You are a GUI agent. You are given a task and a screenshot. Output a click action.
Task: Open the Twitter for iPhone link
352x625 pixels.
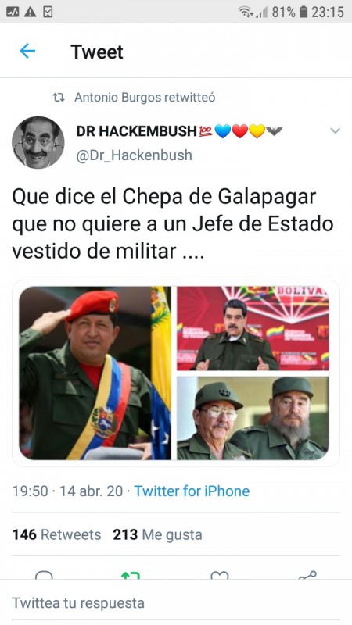(x=192, y=491)
